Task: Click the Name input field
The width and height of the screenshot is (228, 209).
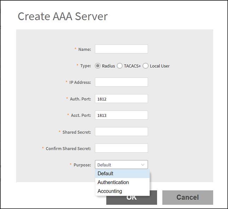Action: [121, 49]
